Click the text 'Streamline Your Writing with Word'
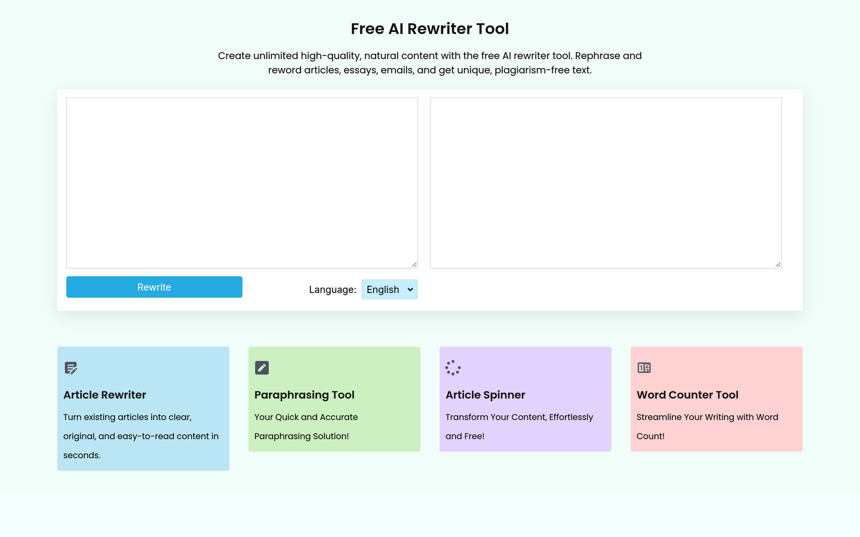The image size is (860, 537). click(x=707, y=417)
